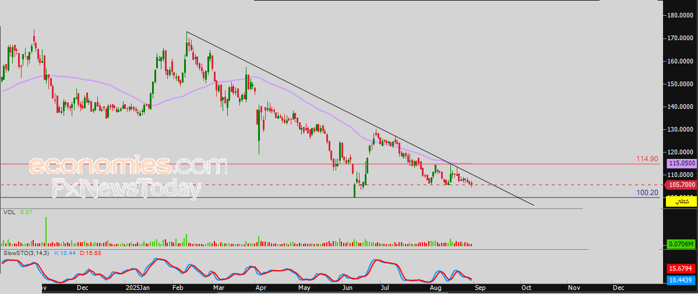The width and height of the screenshot is (698, 294).
Task: Click the 10.4439 blue stochastic value tag
Action: click(680, 280)
